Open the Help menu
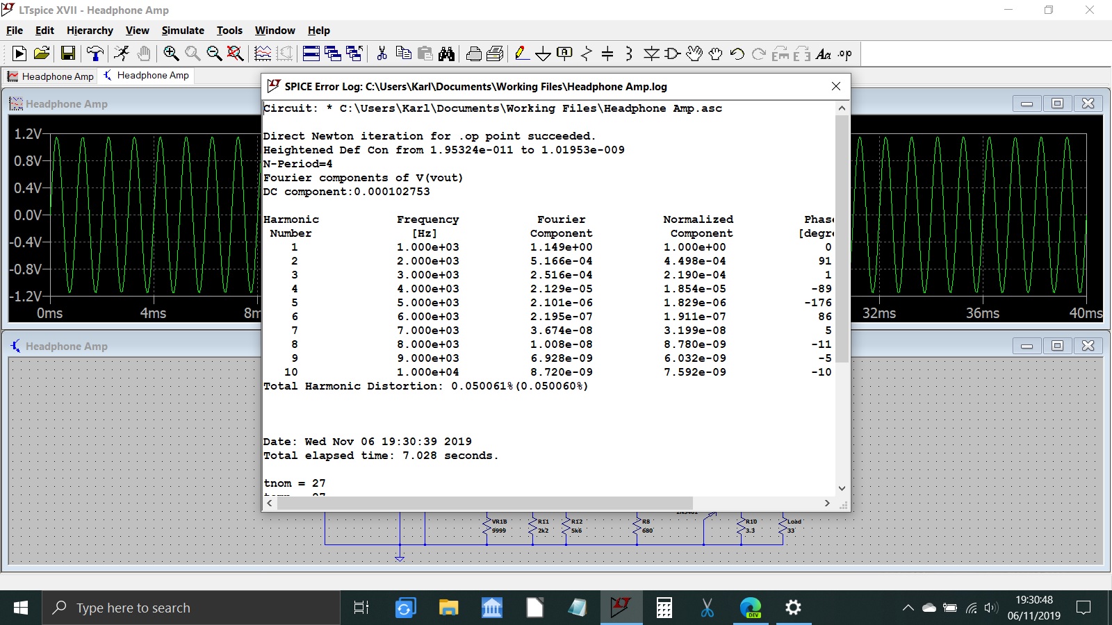The height and width of the screenshot is (625, 1112). pos(319,31)
